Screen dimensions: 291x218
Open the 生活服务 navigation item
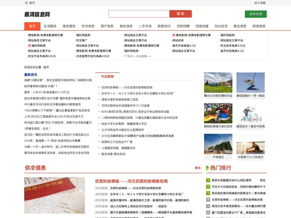pos(50,26)
